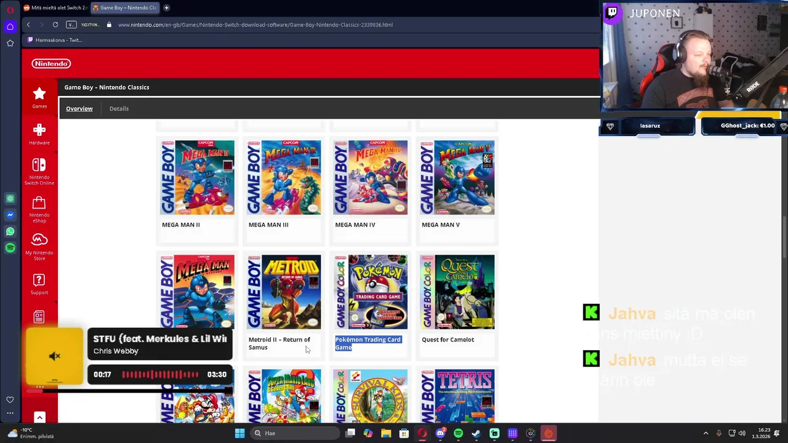Open WhatsApp in Opera sidebar

click(10, 231)
